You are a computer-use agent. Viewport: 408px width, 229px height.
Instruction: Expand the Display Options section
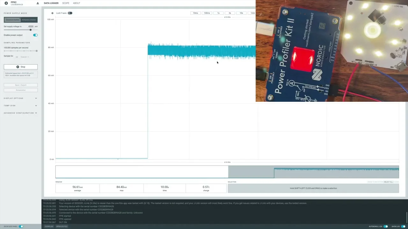21,98
